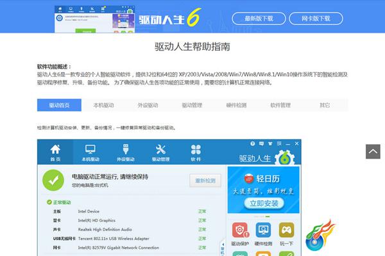Click the back-to-top arrow button
This screenshot has height=256, width=385.
tap(373, 152)
